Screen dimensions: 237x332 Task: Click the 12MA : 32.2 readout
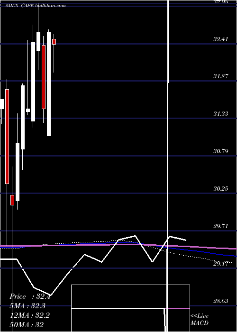(x=30, y=315)
